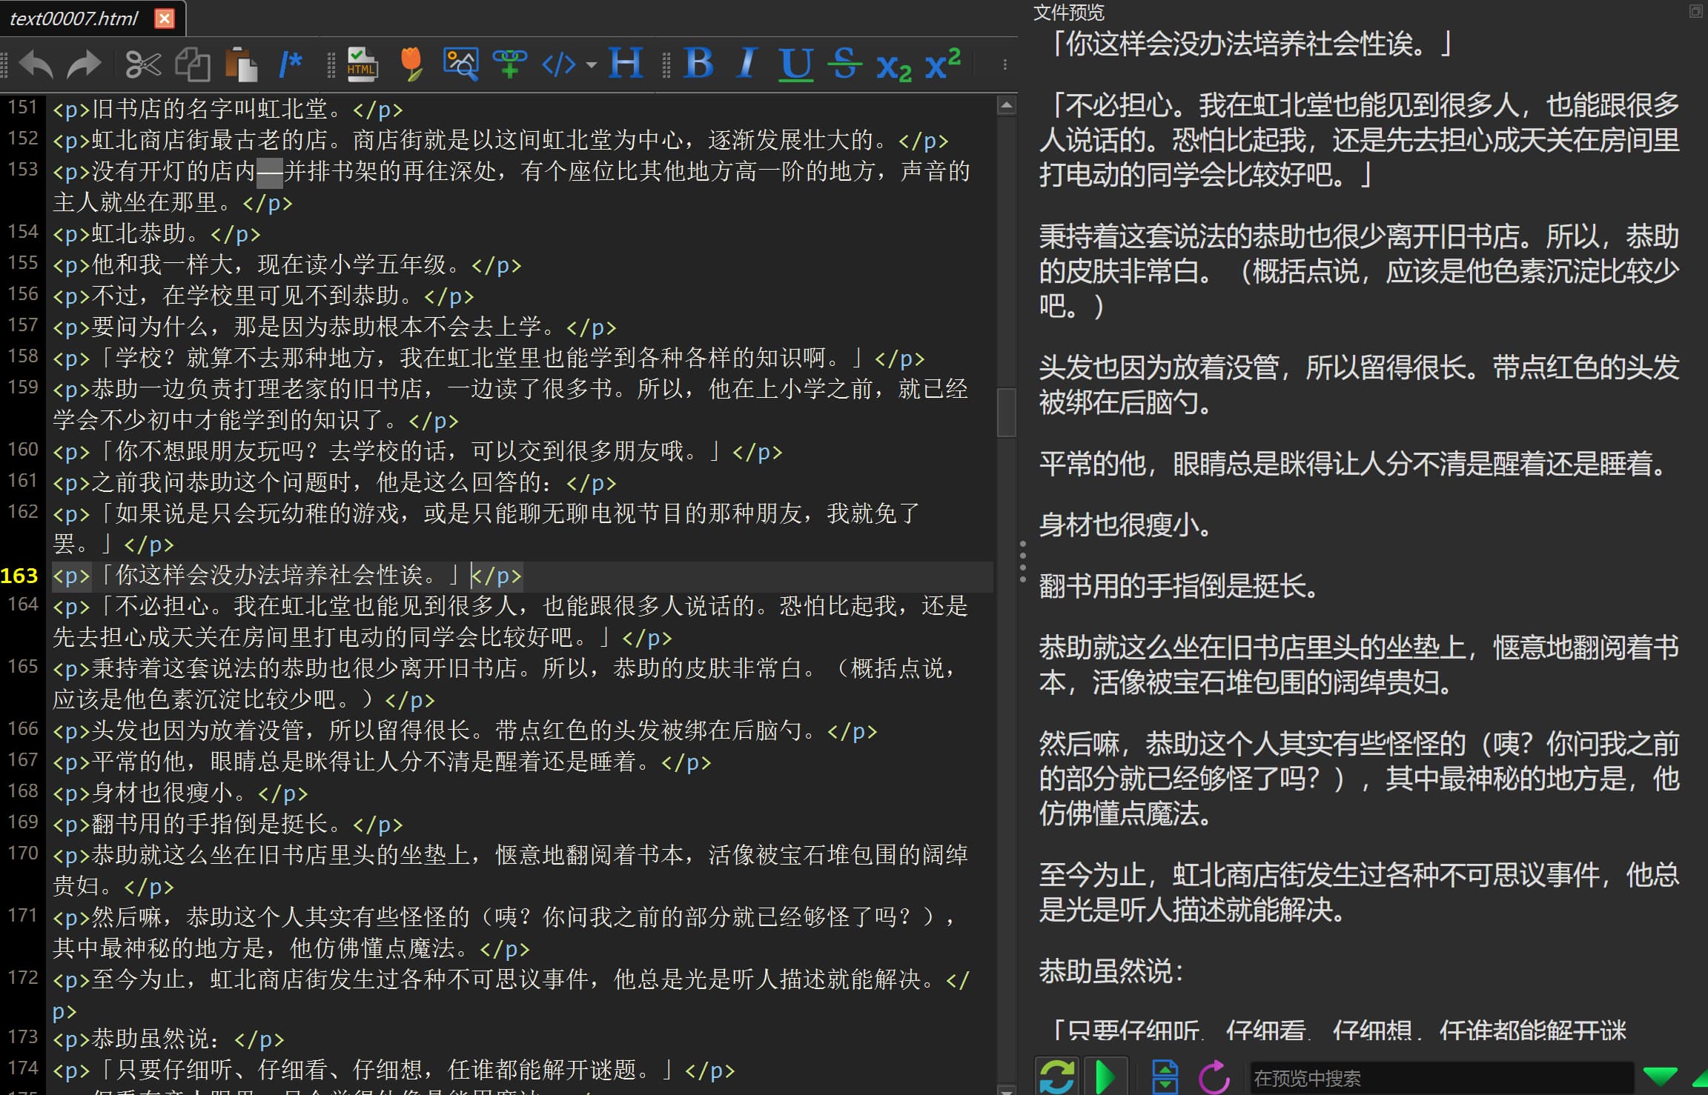The height and width of the screenshot is (1095, 1708).
Task: Click the blue page up-down icon in preview
Action: (x=1165, y=1076)
